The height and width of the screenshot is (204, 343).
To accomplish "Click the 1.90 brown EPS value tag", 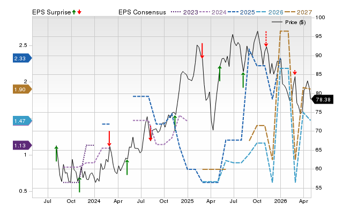I will [x=23, y=89].
